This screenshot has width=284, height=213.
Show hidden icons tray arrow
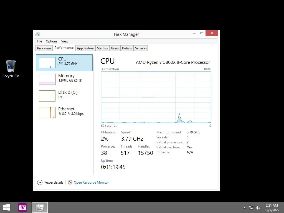pyautogui.click(x=244, y=208)
